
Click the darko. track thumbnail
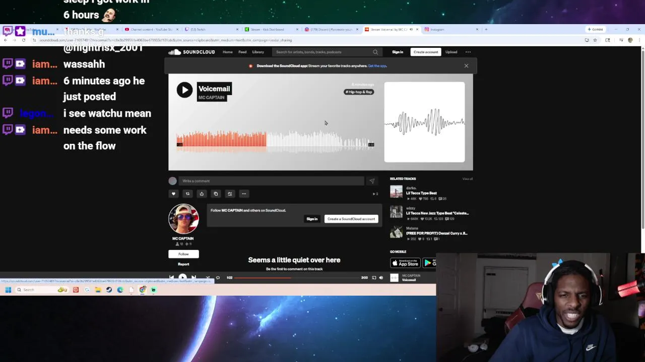tap(397, 192)
